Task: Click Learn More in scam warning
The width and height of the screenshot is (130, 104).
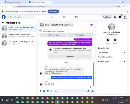Action: tap(70, 56)
